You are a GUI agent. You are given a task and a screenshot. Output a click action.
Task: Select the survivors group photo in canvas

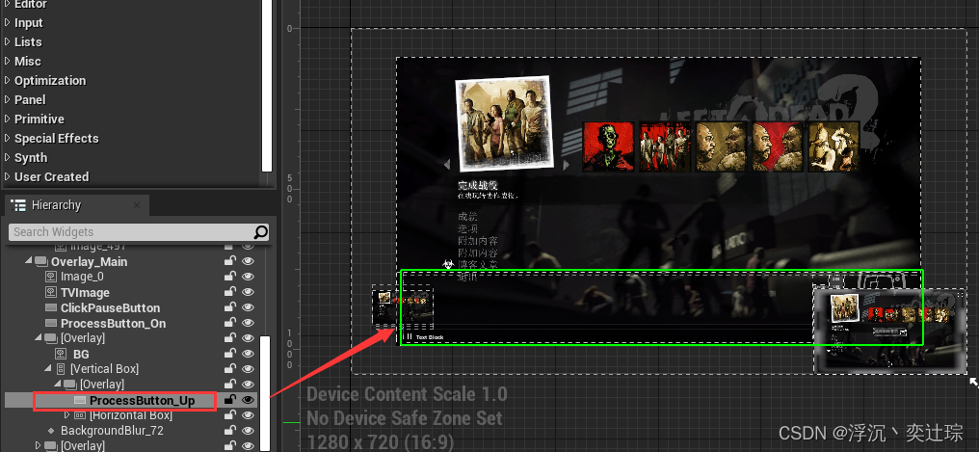coord(505,123)
